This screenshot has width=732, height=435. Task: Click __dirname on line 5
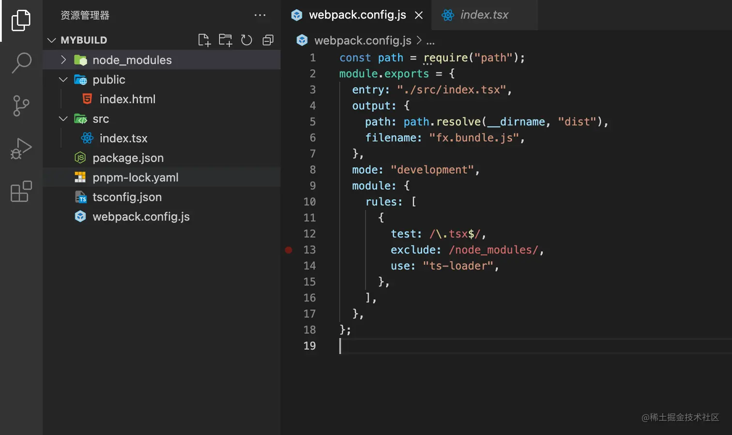[x=516, y=121]
